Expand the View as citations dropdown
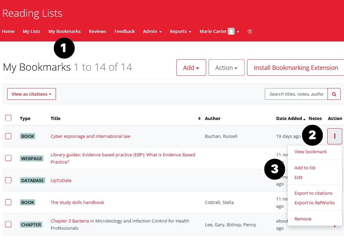This screenshot has height=240, width=344. point(32,94)
